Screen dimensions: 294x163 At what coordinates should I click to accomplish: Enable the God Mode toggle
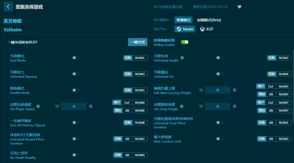tap(76, 58)
